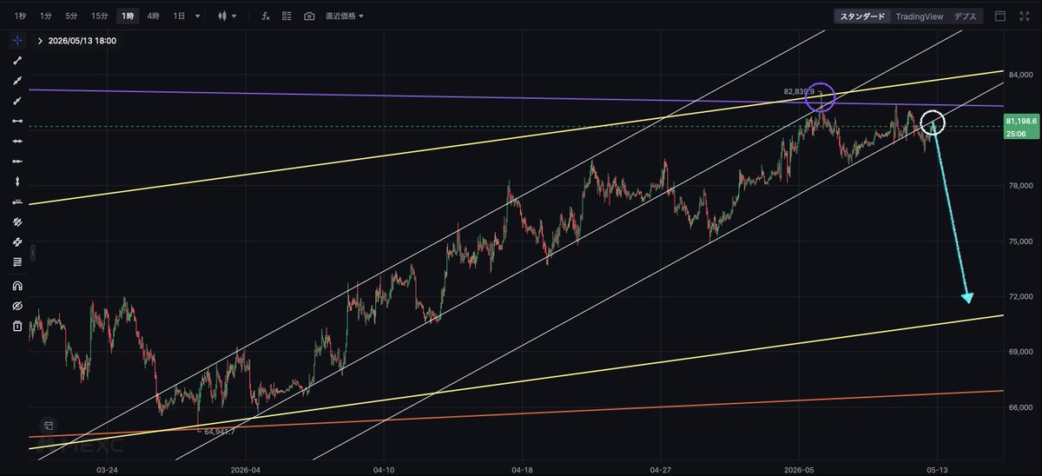The width and height of the screenshot is (1042, 476).
Task: Switch to 5分 timeframe
Action: point(71,16)
